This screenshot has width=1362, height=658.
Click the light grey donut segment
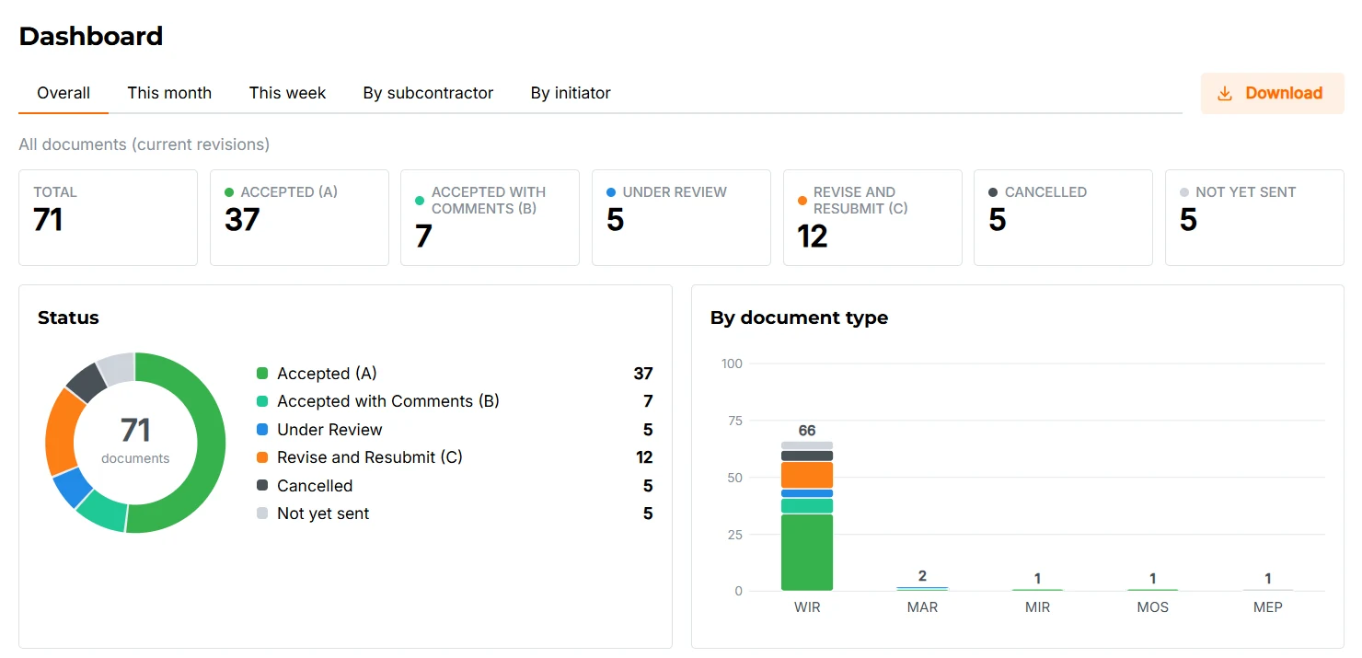pyautogui.click(x=118, y=368)
